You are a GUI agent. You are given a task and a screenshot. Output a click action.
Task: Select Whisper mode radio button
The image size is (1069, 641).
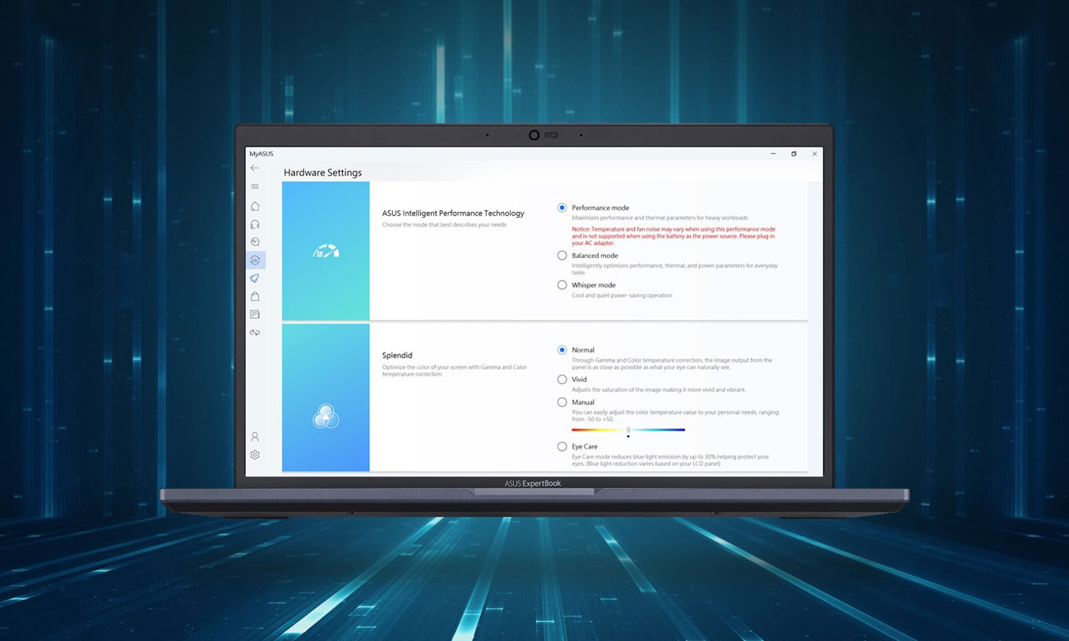point(562,285)
